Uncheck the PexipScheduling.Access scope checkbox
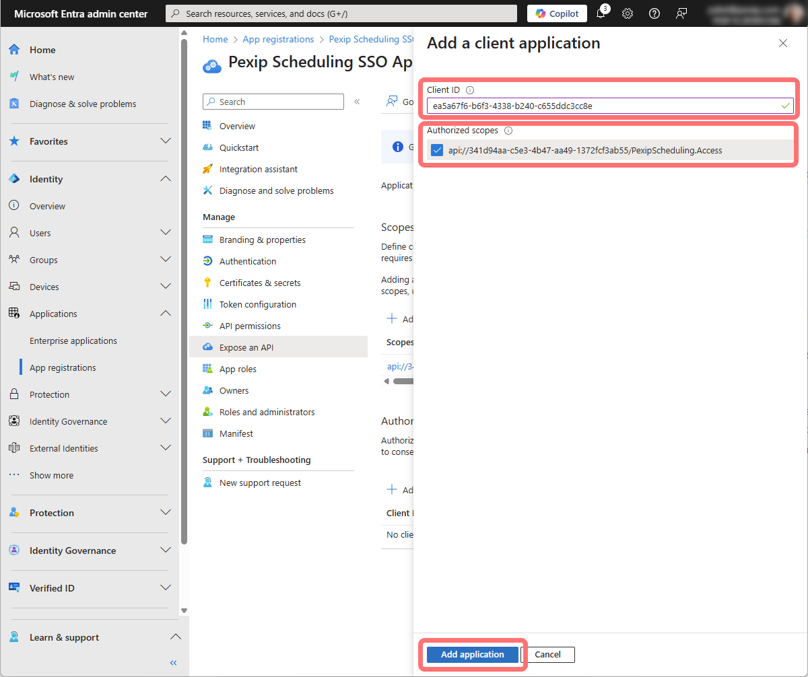The width and height of the screenshot is (808, 677). pyautogui.click(x=437, y=150)
